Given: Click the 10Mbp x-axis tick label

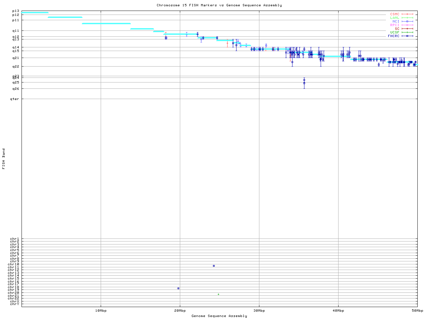Looking at the screenshot, I should pos(101,311).
